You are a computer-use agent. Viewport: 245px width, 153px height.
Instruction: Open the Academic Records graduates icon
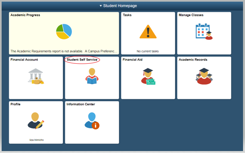point(204,76)
